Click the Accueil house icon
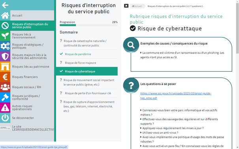239x149 pixels. coord(5,15)
